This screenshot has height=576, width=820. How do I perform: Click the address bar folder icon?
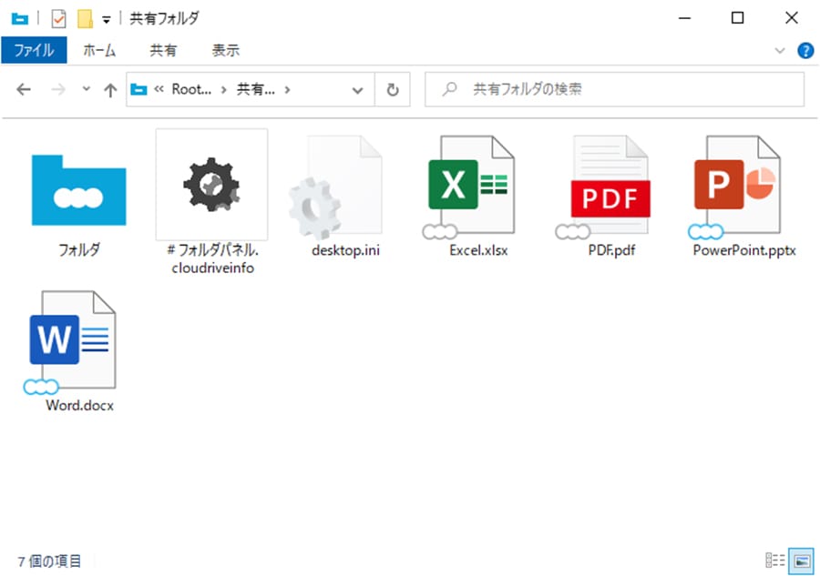138,89
